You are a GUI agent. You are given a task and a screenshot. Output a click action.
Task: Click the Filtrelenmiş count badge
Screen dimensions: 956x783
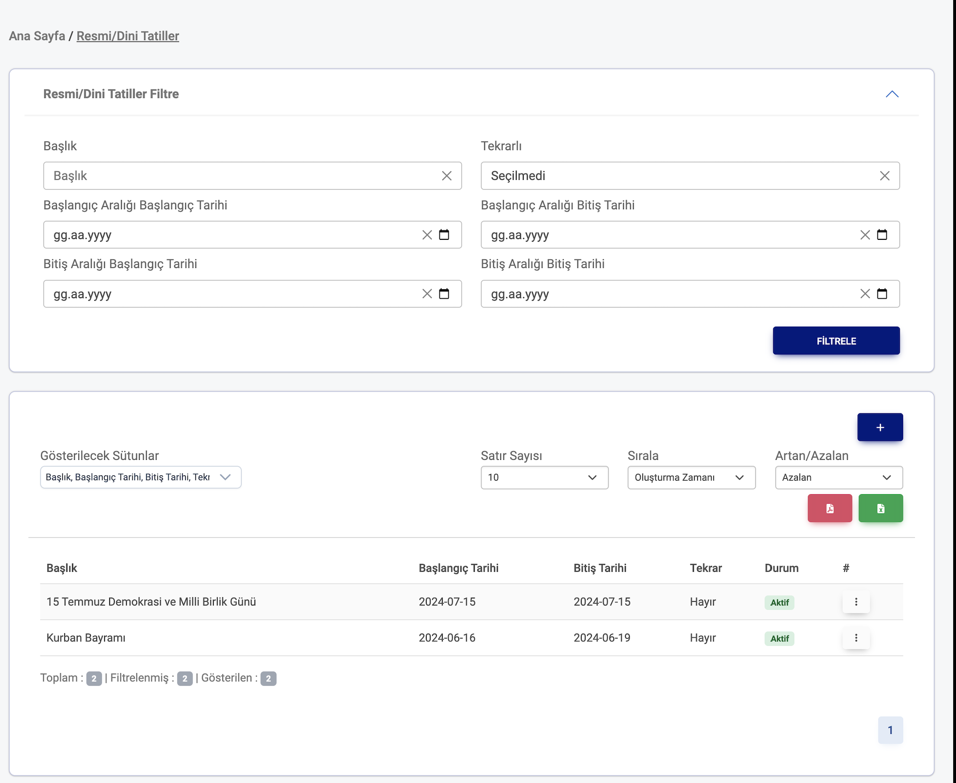coord(185,678)
